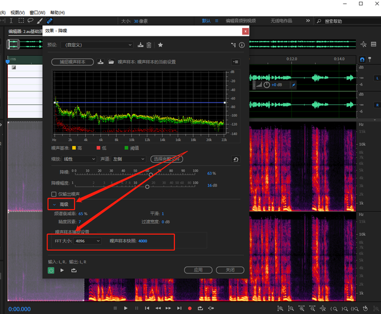This screenshot has width=381, height=314.
Task: Collapse the 高级 advanced section
Action: 54,204
